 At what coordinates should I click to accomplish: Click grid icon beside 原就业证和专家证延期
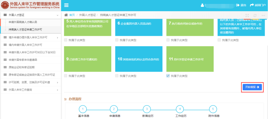5,67
